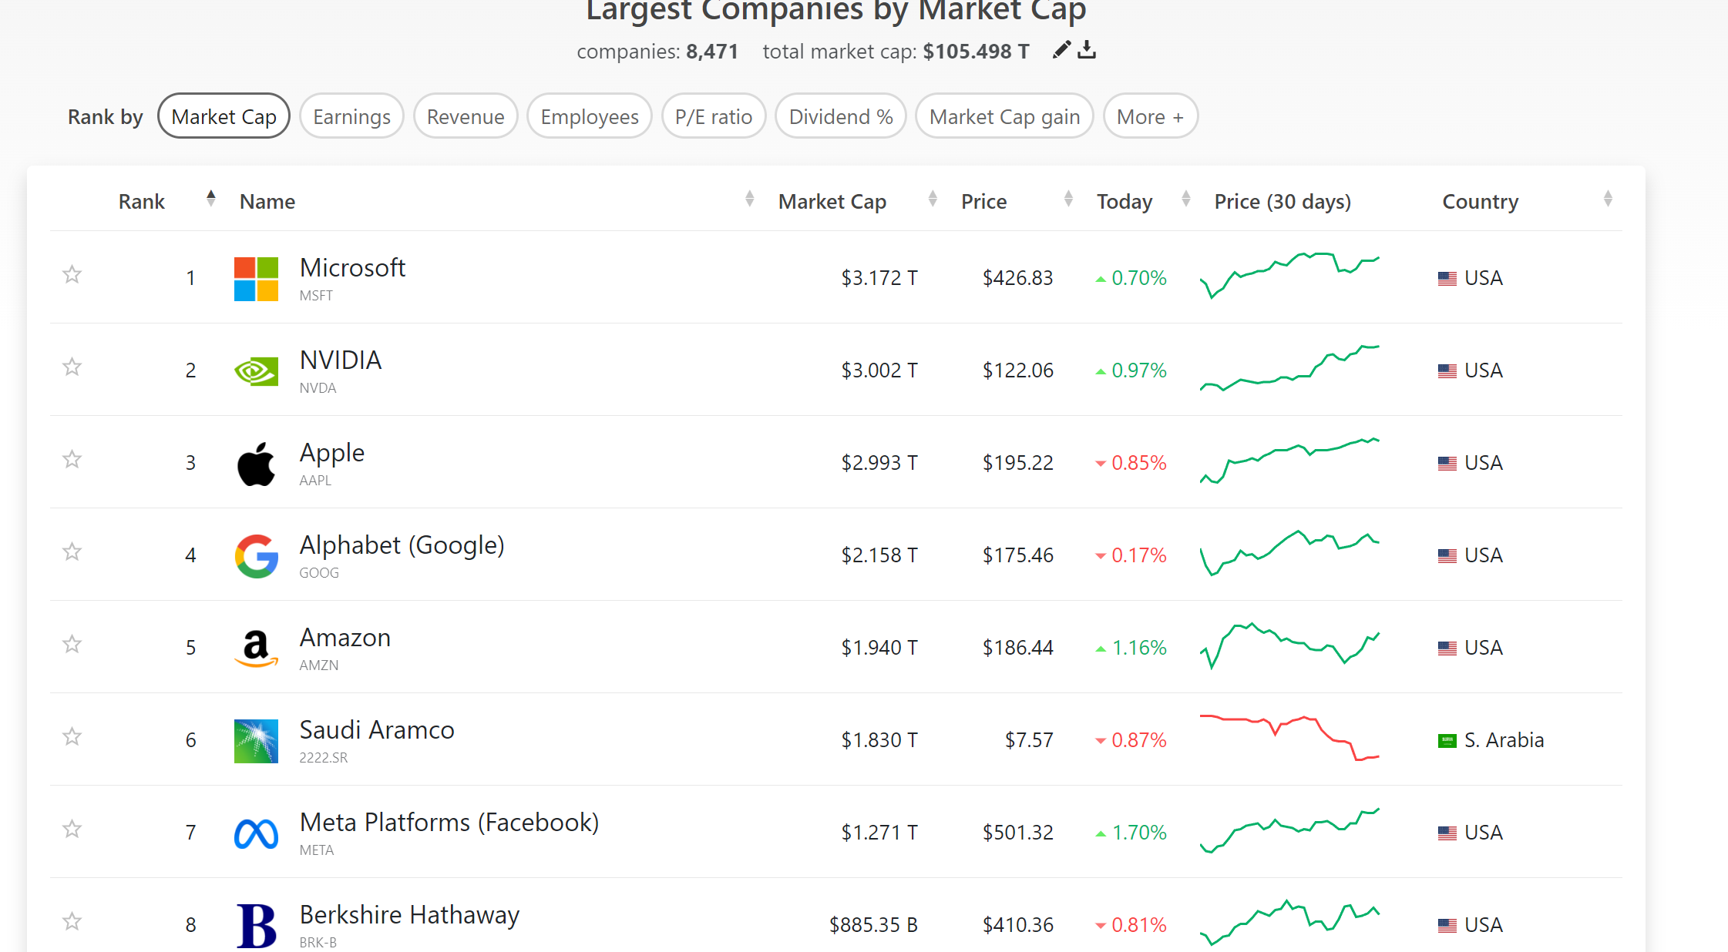Click the Google logo
This screenshot has width=1728, height=952.
pyautogui.click(x=256, y=556)
